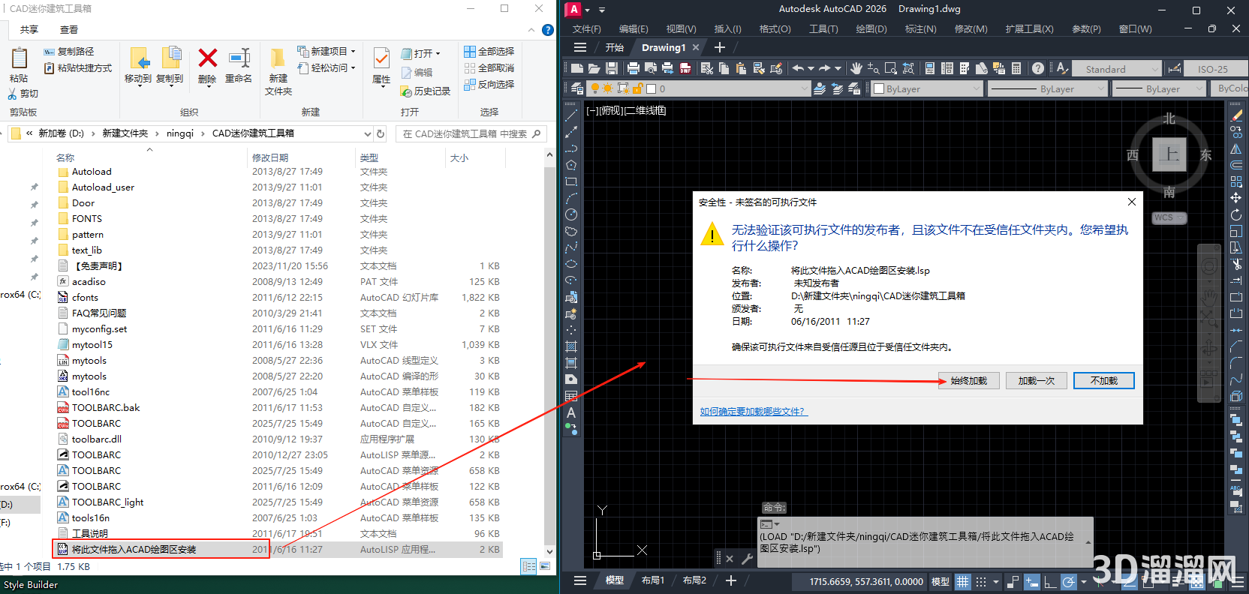
Task: Click the Undo arrow in AutoCAD toolbar
Action: (x=798, y=68)
